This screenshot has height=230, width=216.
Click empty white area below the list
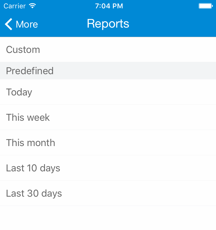(x=108, y=218)
